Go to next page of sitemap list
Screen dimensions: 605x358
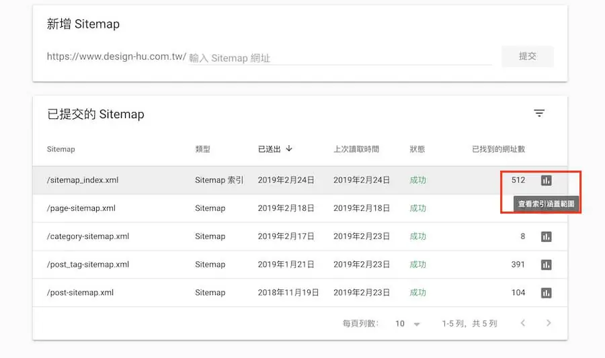(549, 323)
